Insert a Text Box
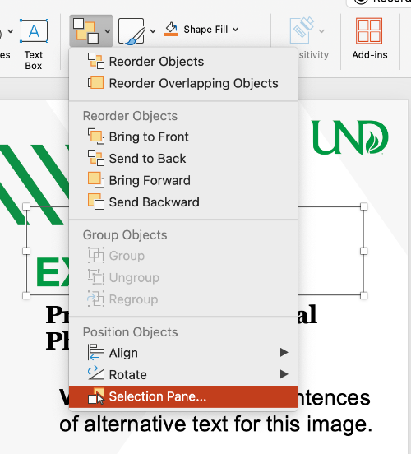The image size is (411, 454). [34, 44]
